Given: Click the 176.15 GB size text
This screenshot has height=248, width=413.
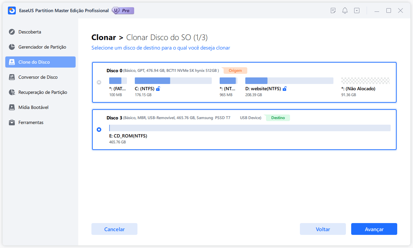Looking at the screenshot, I should (143, 95).
